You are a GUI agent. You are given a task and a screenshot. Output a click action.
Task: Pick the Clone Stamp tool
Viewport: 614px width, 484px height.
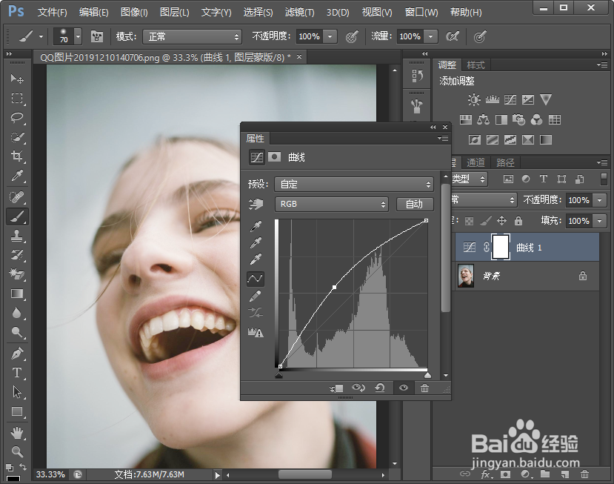point(16,236)
